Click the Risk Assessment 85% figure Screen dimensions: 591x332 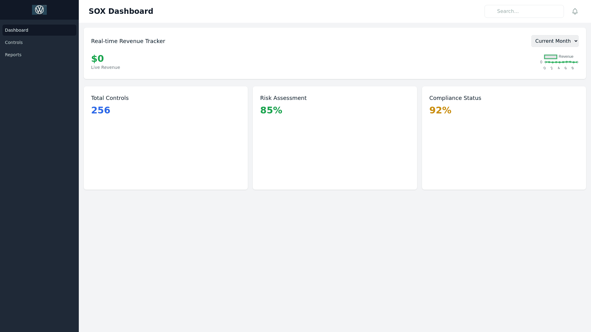[271, 110]
